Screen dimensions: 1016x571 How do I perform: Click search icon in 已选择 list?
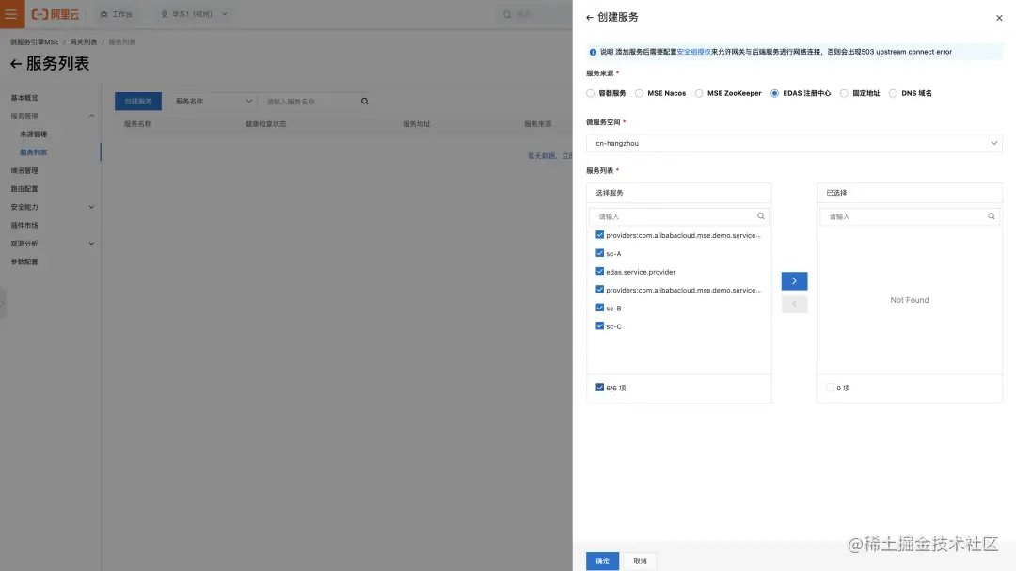point(992,216)
